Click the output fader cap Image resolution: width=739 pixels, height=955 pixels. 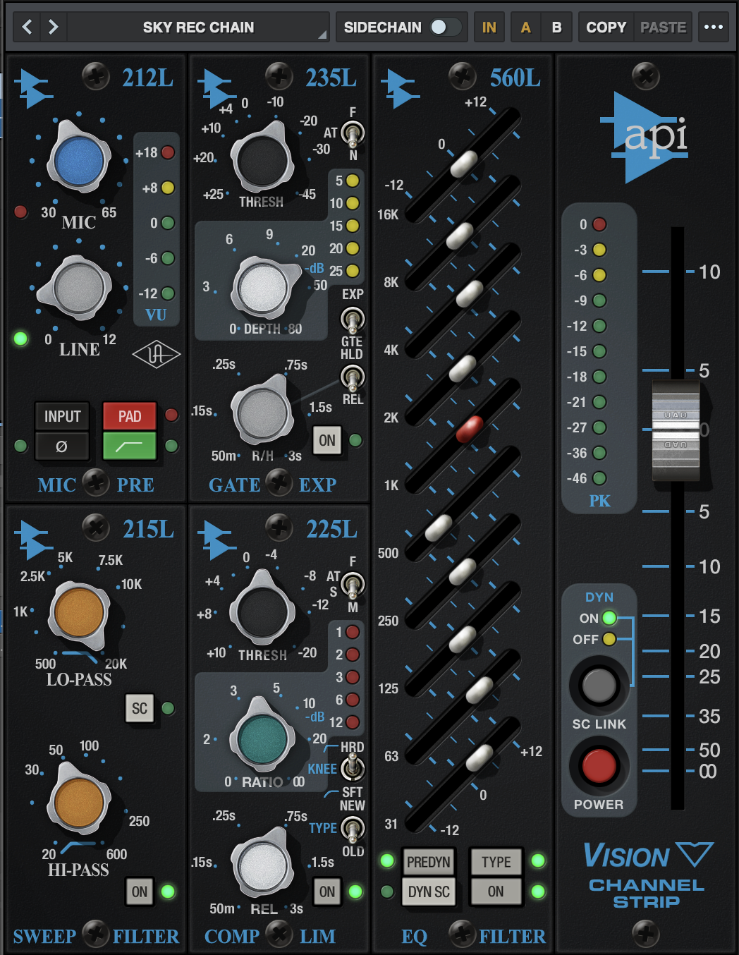pyautogui.click(x=676, y=431)
